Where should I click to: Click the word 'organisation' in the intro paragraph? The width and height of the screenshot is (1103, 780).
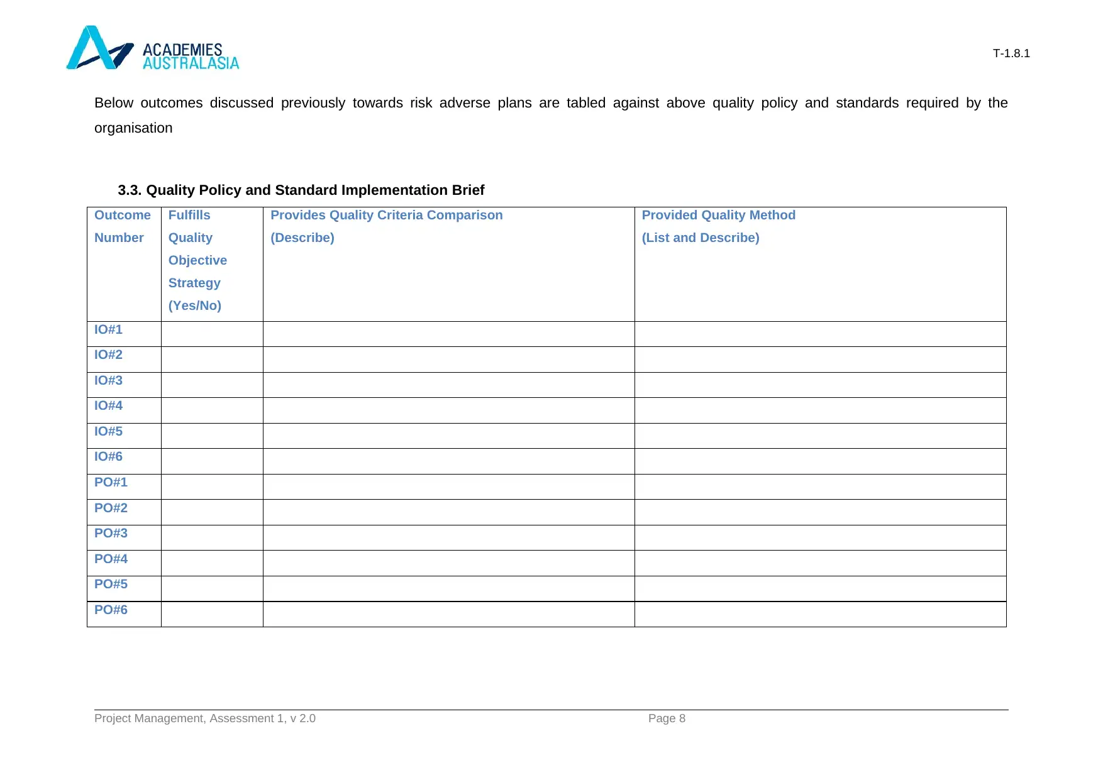pos(133,128)
